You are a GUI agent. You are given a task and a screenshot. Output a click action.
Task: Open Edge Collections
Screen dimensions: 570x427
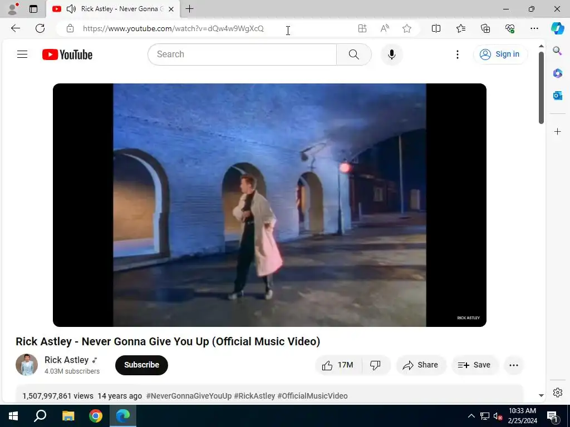coord(485,28)
